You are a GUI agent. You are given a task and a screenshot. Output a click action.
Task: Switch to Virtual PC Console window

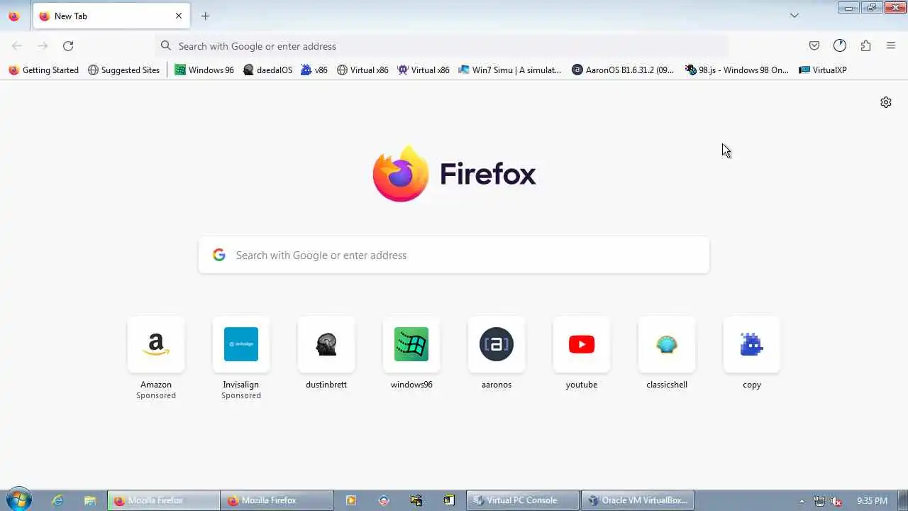click(x=523, y=500)
